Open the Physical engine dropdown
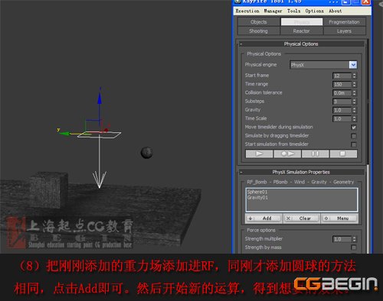383x301 pixels. (x=353, y=65)
